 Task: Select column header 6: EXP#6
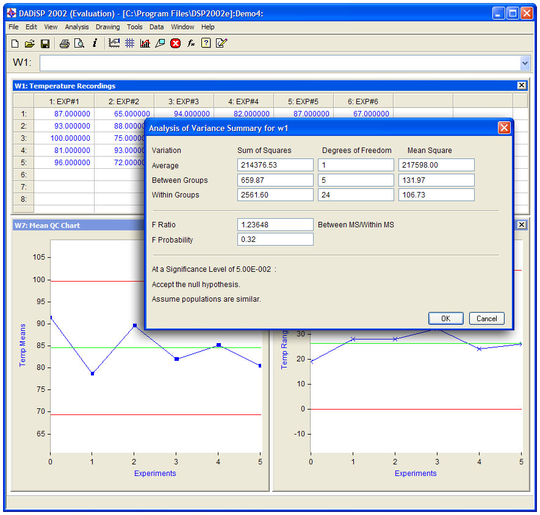pyautogui.click(x=363, y=102)
